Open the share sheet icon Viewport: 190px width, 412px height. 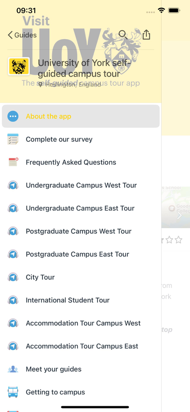click(x=146, y=35)
